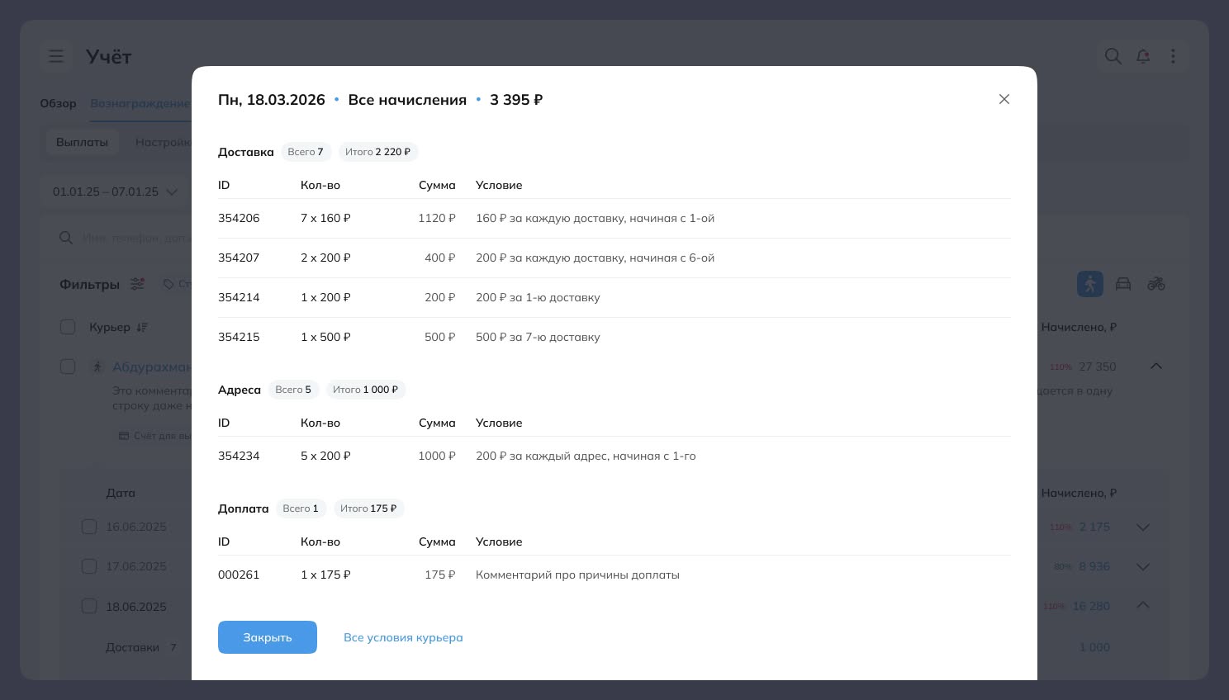
Task: Click the quantity 7 x 160 ₽
Action: click(x=325, y=218)
